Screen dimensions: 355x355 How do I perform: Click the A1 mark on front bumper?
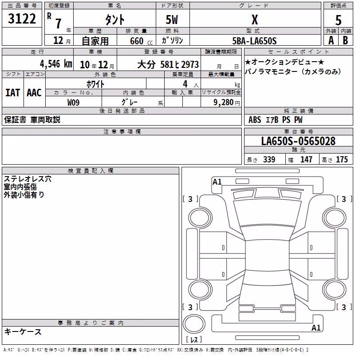coord(217,182)
